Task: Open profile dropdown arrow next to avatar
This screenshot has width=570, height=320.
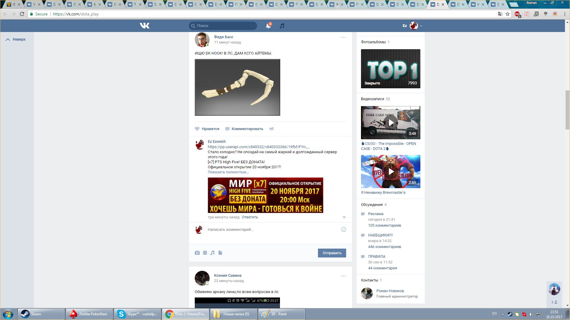Action: point(421,26)
